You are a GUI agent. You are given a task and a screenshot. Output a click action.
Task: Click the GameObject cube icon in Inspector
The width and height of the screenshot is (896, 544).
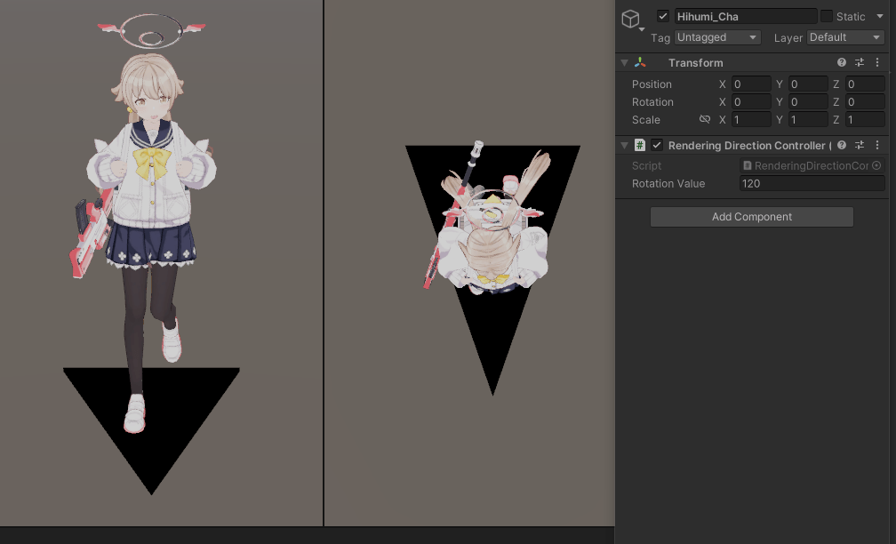[x=630, y=19]
